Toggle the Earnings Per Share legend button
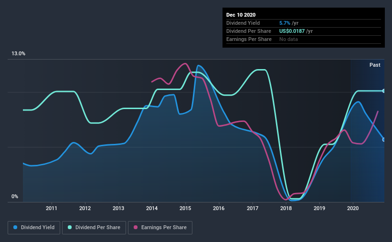The width and height of the screenshot is (392, 242). (160, 228)
